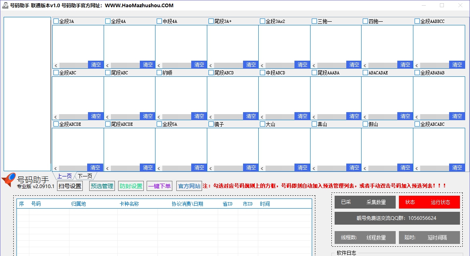The image size is (470, 256).
Task: Toggle the ABACADAE checkbox
Action: coord(366,73)
